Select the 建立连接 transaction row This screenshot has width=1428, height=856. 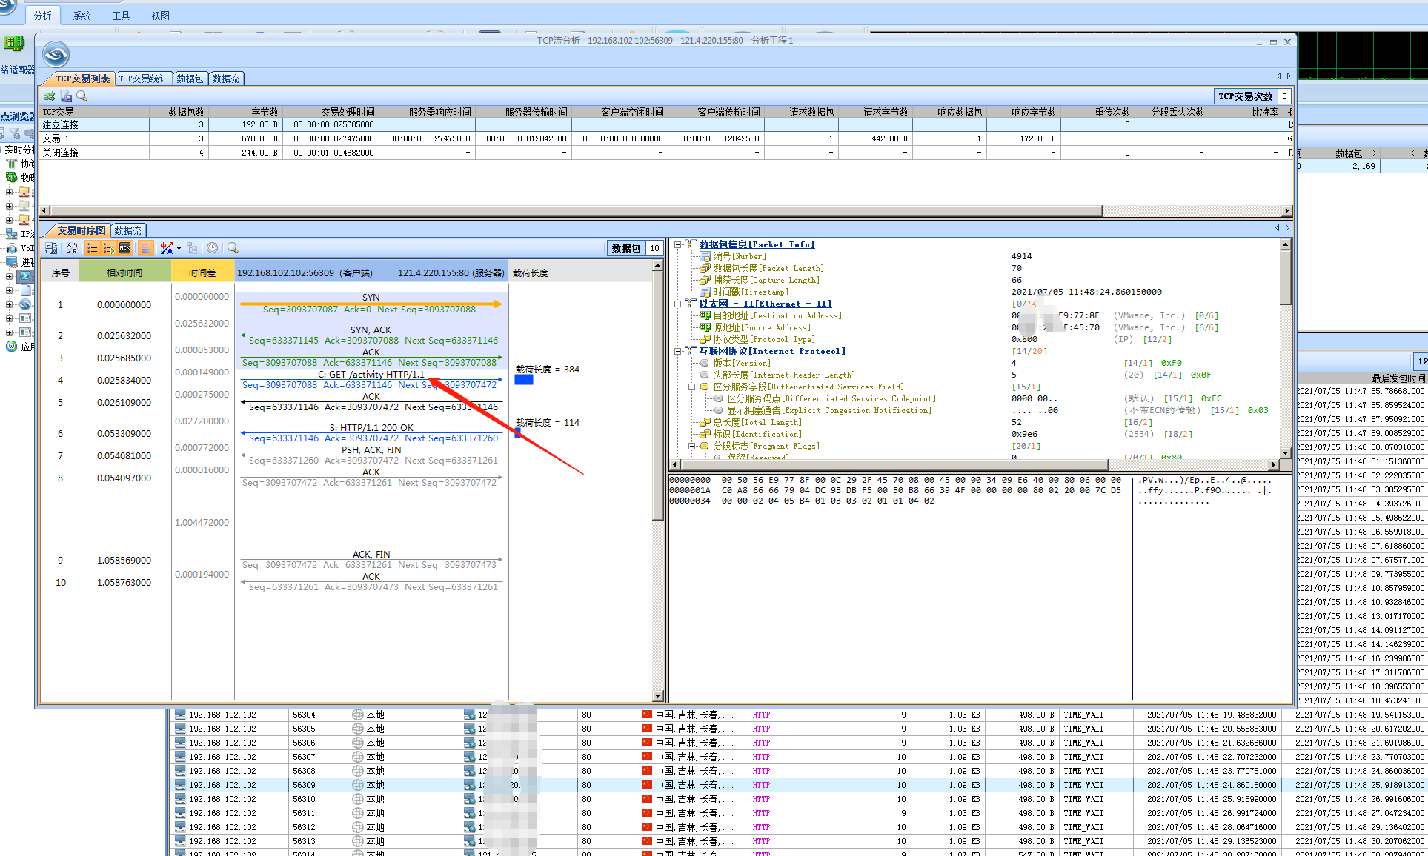pos(665,124)
